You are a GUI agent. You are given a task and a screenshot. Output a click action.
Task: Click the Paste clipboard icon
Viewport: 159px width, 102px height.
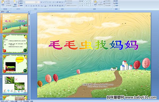click(x=3, y=2)
